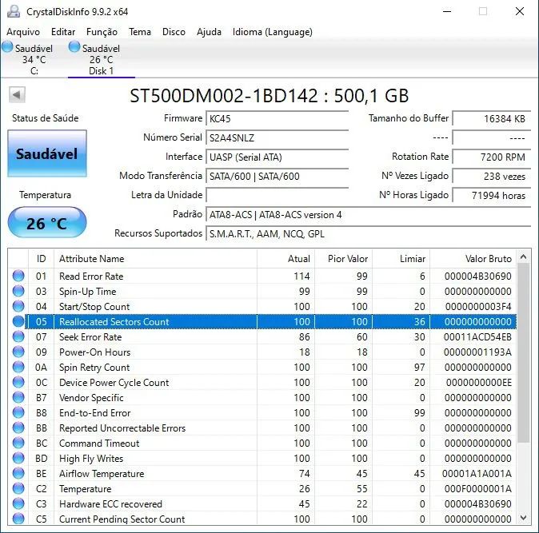Screen dimensions: 539x533
Task: Click the status orb for Reallocated Sectors Count
Action: (18, 321)
